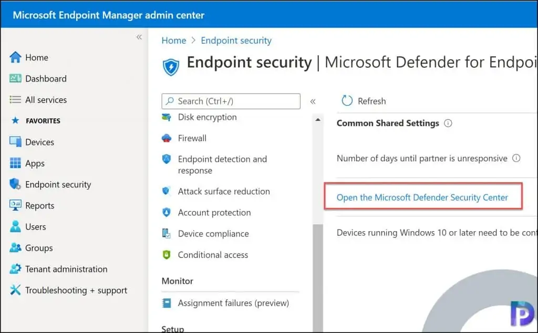Click the Endpoint detection and response icon
The height and width of the screenshot is (333, 538).
(167, 159)
